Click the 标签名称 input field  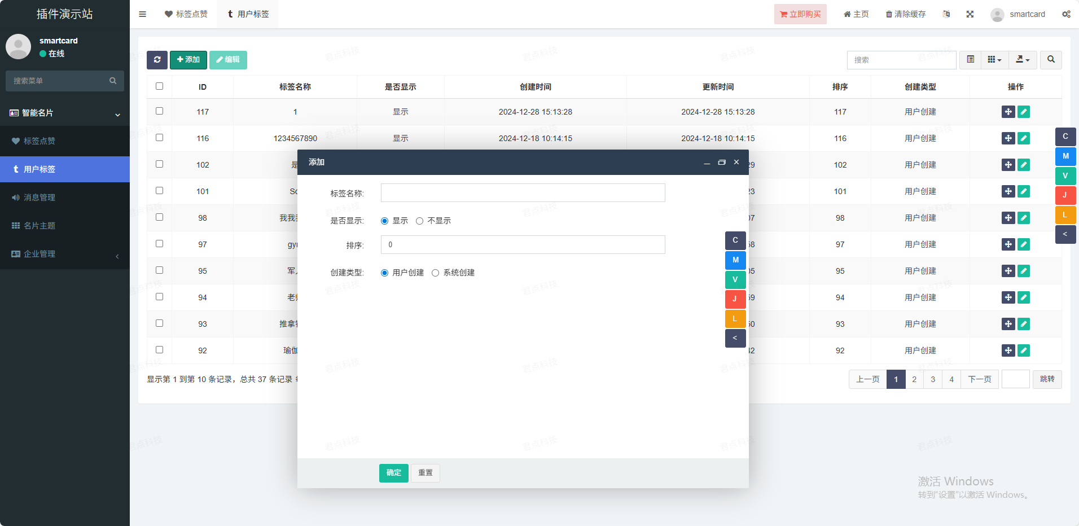click(523, 193)
